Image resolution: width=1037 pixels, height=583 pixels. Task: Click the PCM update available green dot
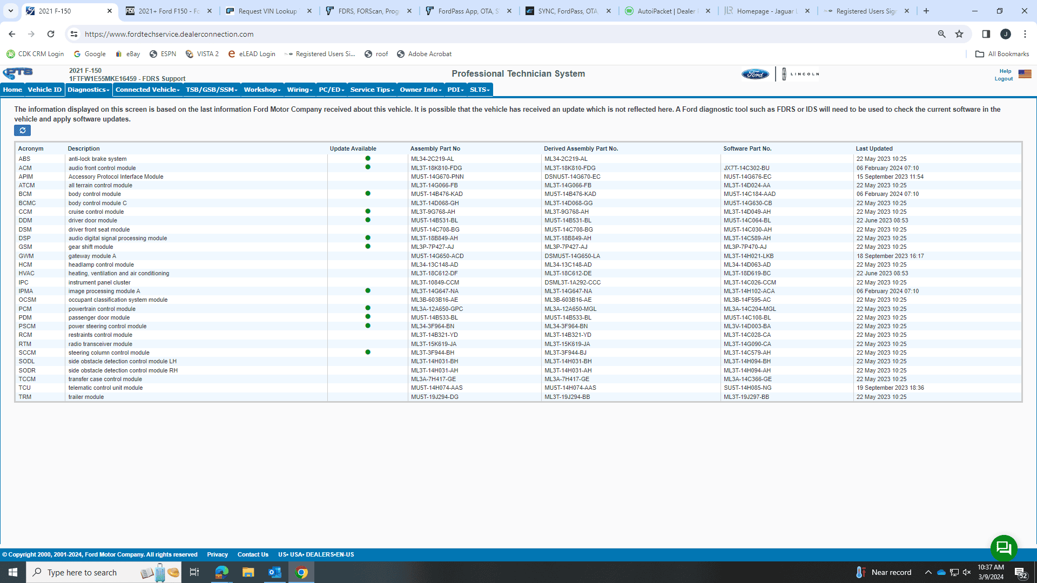coord(368,308)
